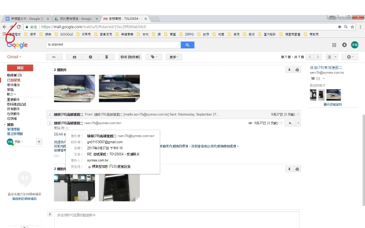Click the reply box at the bottom
365x228 pixels.
coord(177,220)
